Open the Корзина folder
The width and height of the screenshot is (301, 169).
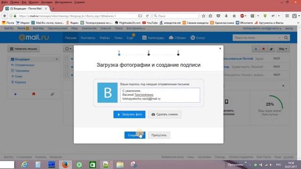click(x=20, y=82)
